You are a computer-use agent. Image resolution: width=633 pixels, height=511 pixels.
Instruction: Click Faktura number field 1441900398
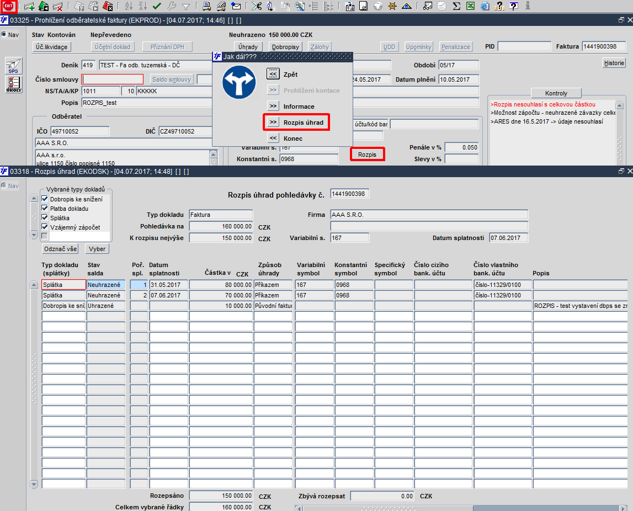coord(603,46)
